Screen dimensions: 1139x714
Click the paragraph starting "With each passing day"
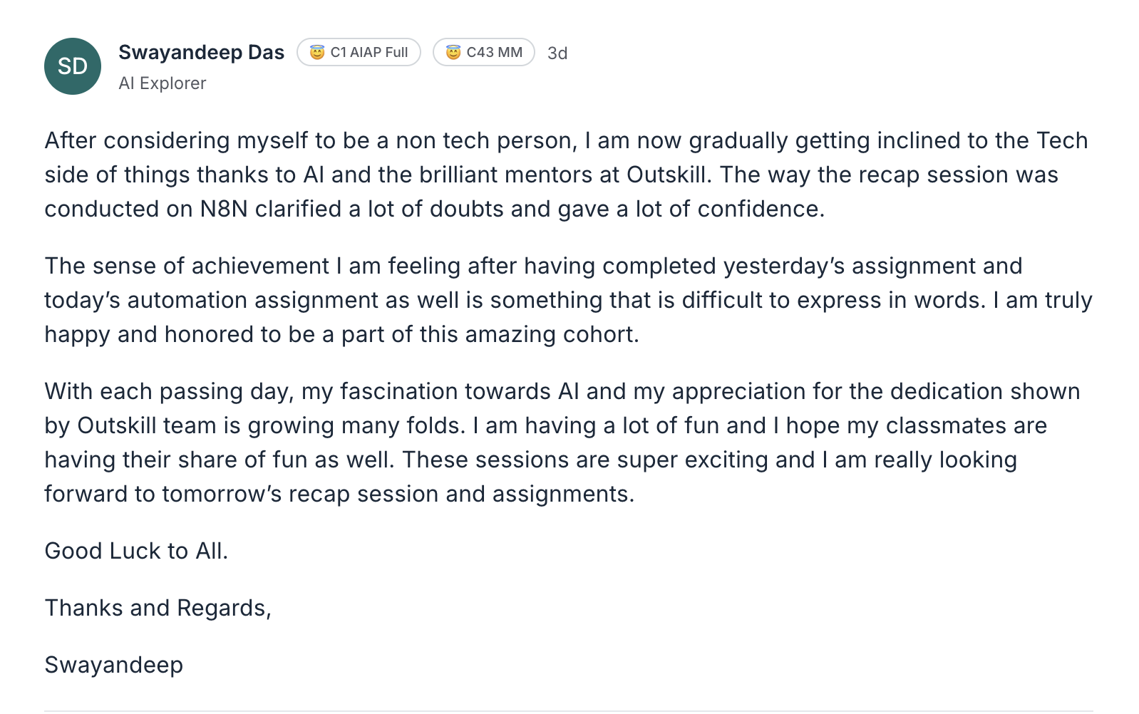click(563, 443)
